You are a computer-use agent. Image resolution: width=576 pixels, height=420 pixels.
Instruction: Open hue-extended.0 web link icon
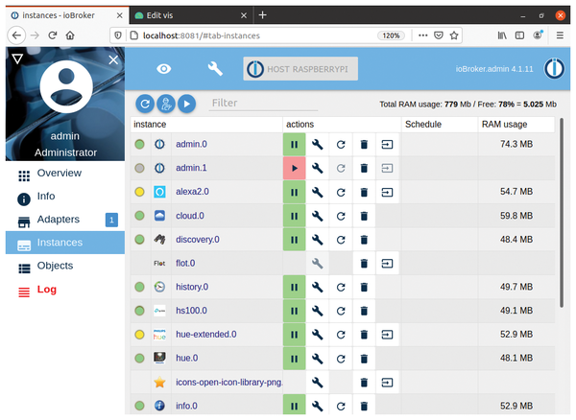(387, 335)
